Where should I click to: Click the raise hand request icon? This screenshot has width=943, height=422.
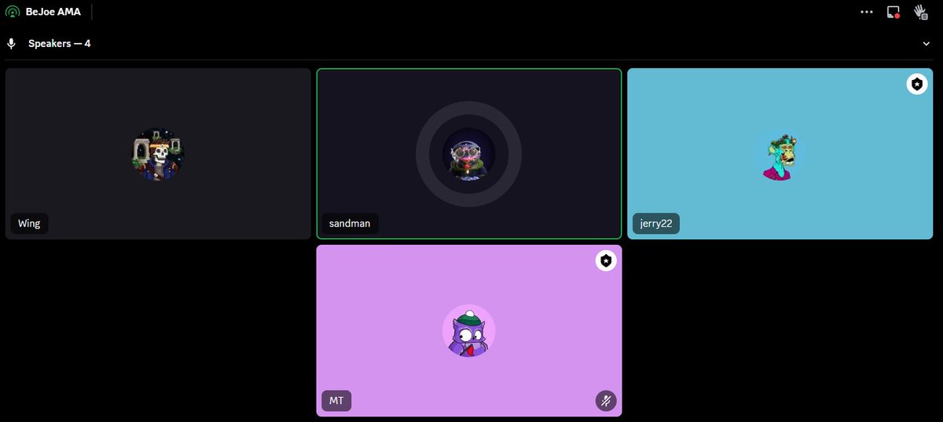tap(920, 12)
